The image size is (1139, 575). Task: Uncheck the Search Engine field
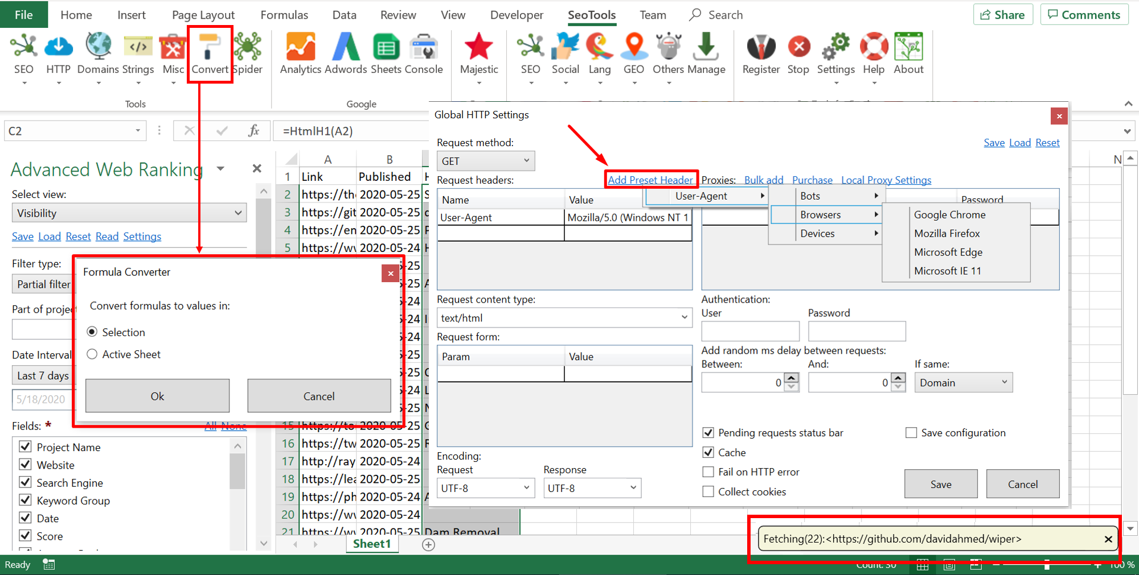(25, 482)
